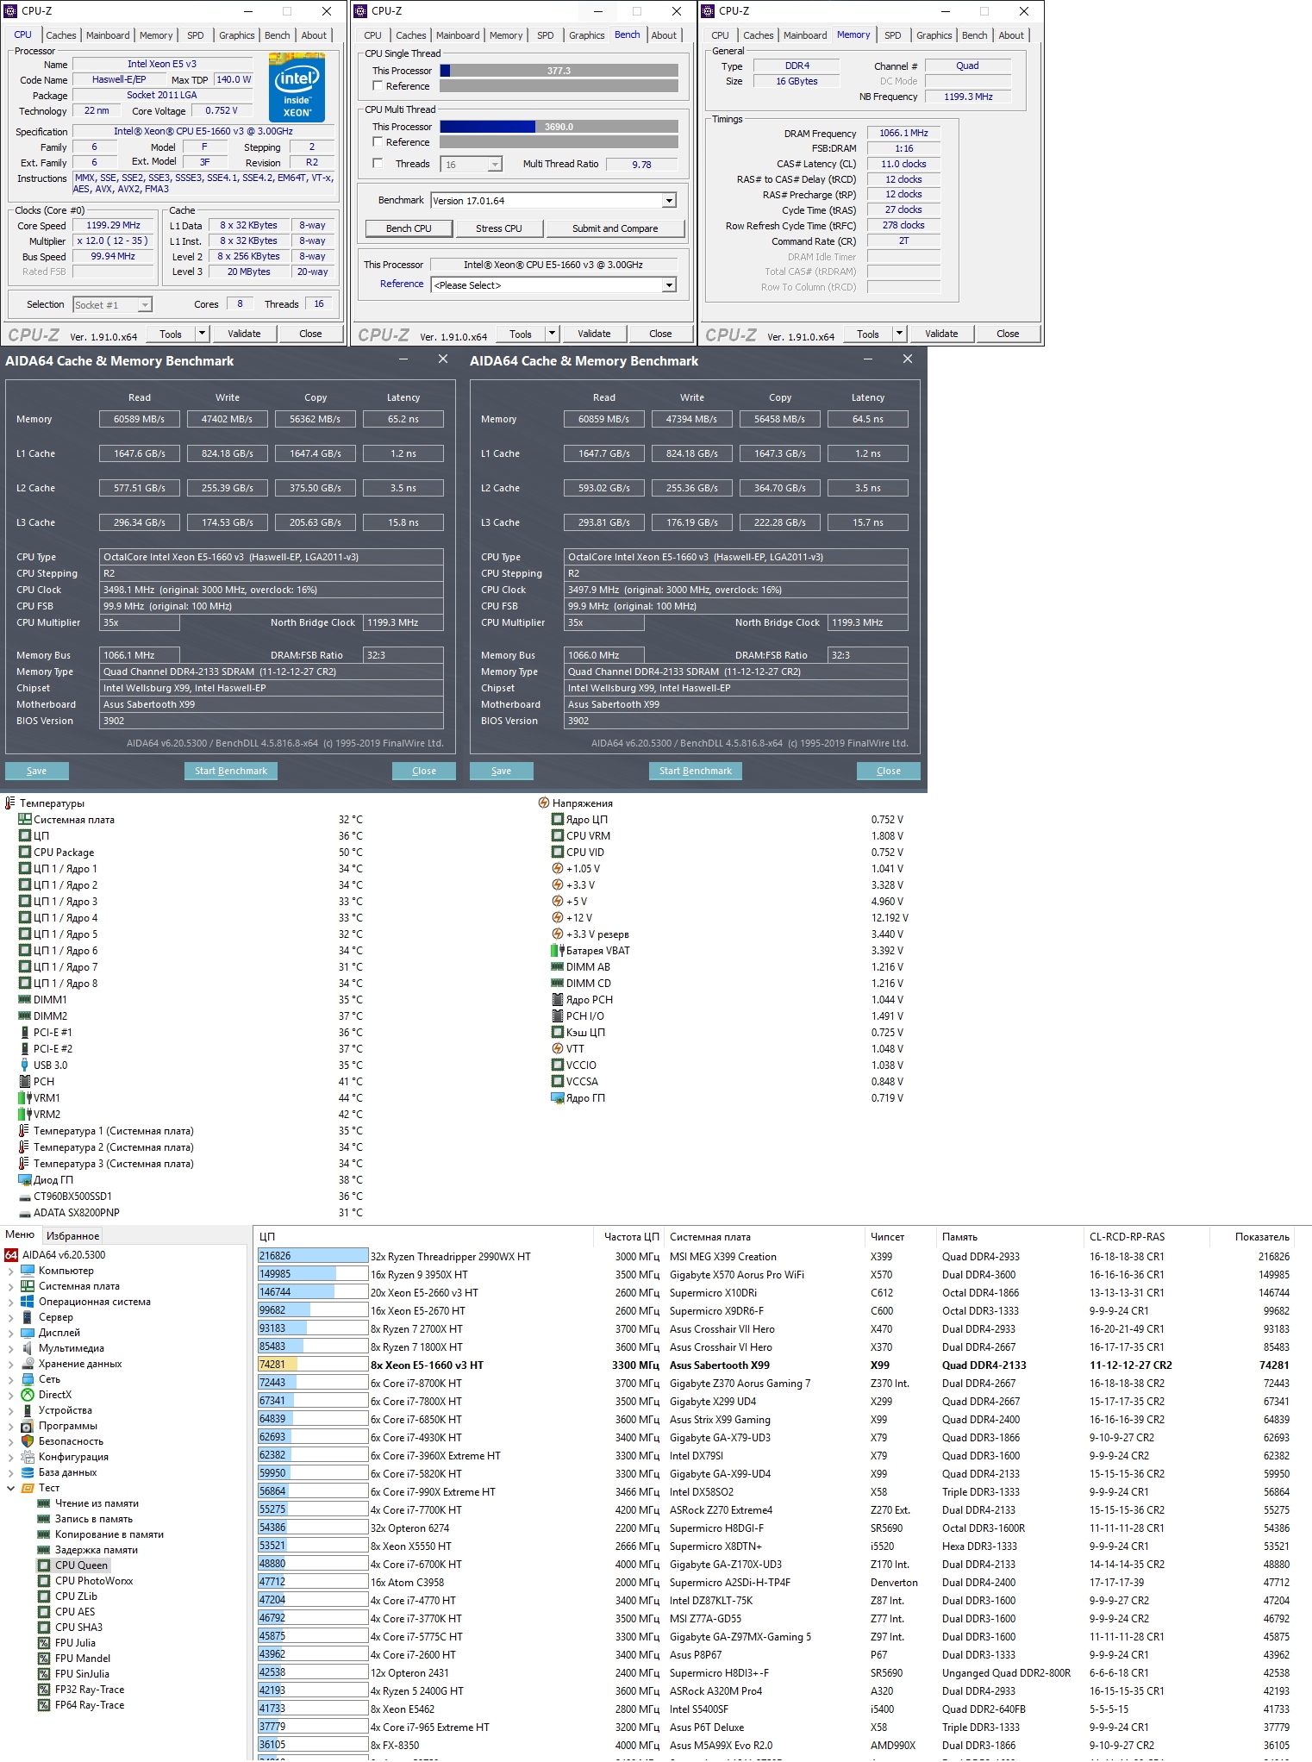Click the VRM1 sensor icon
Screen dimensions: 1312x1762
(25, 1098)
